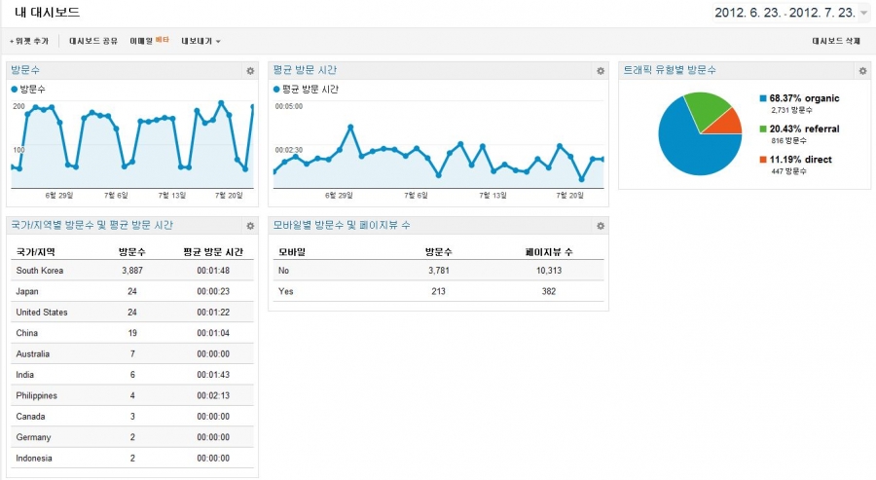This screenshot has height=480, width=876.
Task: Open gear icon on 모바일별 방문수 widget
Action: click(601, 226)
